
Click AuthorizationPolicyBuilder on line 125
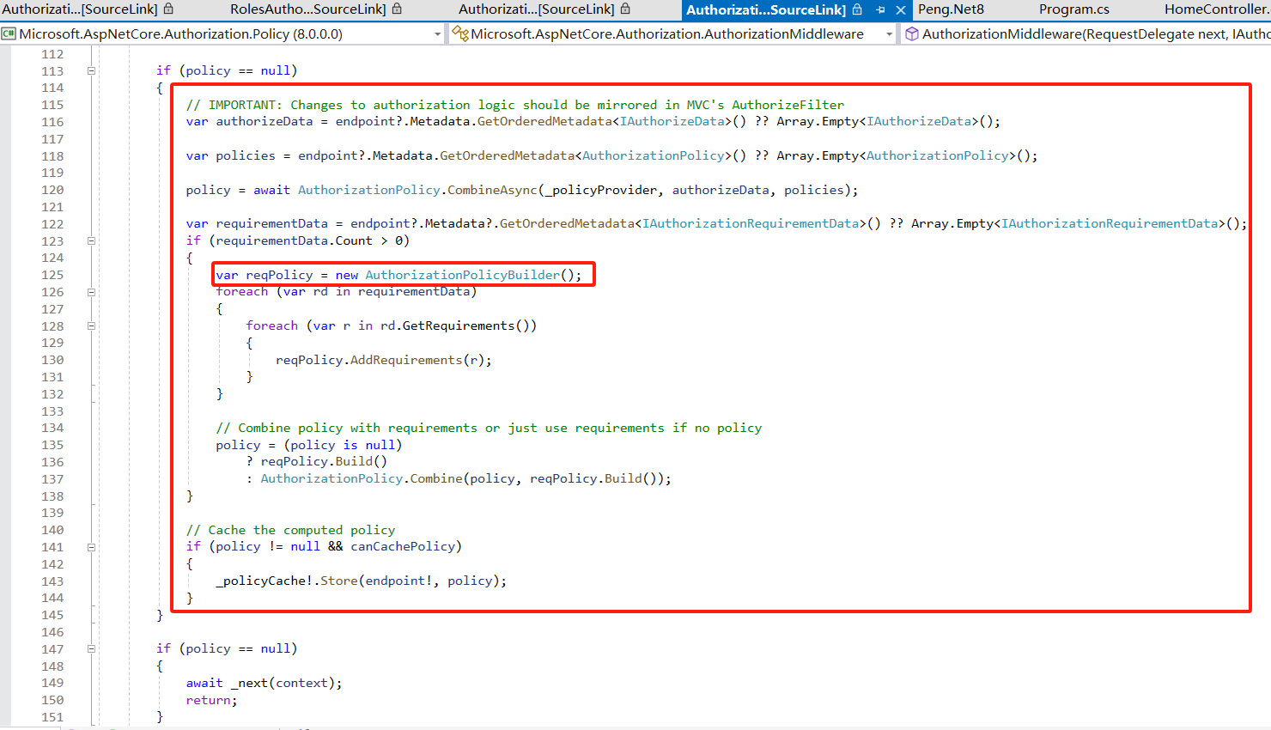click(x=463, y=275)
